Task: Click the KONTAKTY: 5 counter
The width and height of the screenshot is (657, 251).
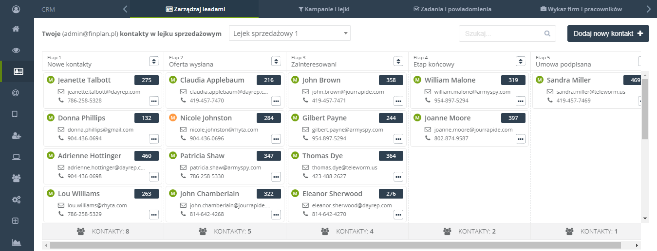Action: point(225,231)
